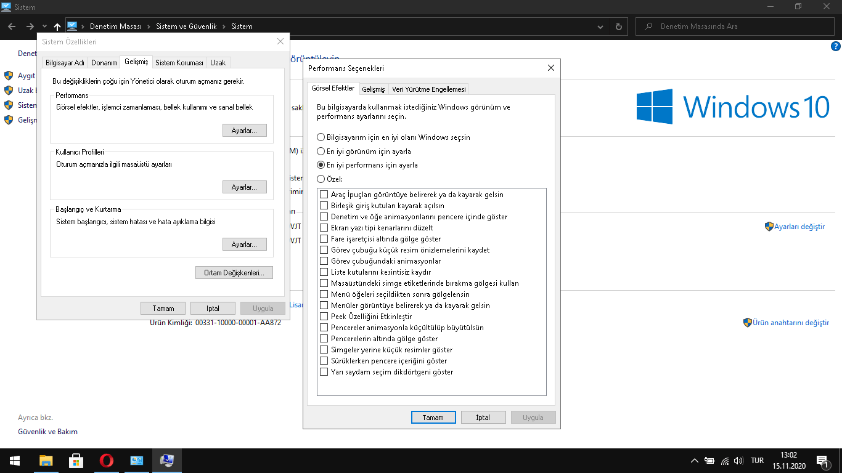Open the recent locations dropdown arrow
The image size is (842, 473).
[x=44, y=26]
